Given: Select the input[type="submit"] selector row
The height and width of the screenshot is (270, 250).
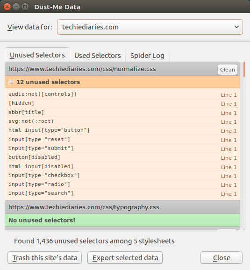Looking at the screenshot, I should pos(123,148).
